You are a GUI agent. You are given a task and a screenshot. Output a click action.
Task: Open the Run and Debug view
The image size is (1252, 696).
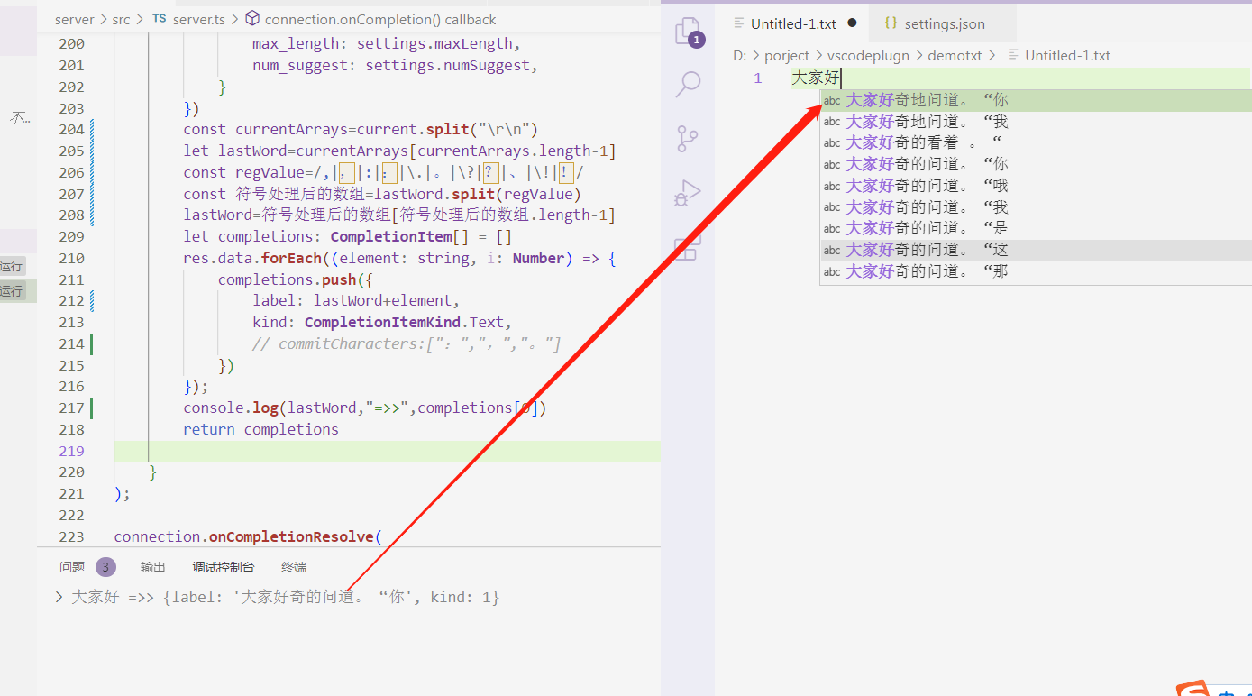point(688,192)
